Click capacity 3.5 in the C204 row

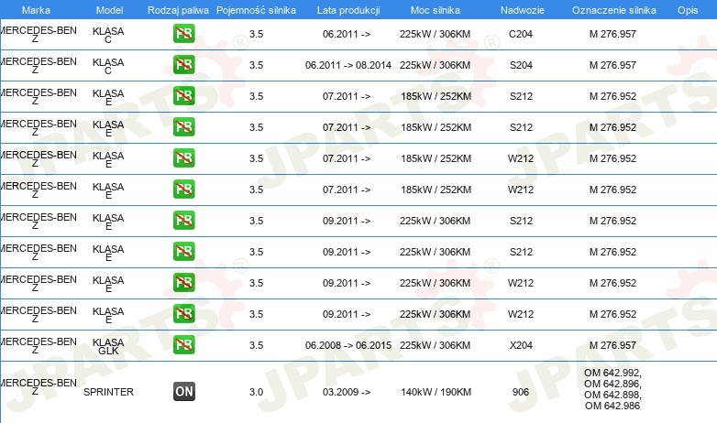(256, 34)
